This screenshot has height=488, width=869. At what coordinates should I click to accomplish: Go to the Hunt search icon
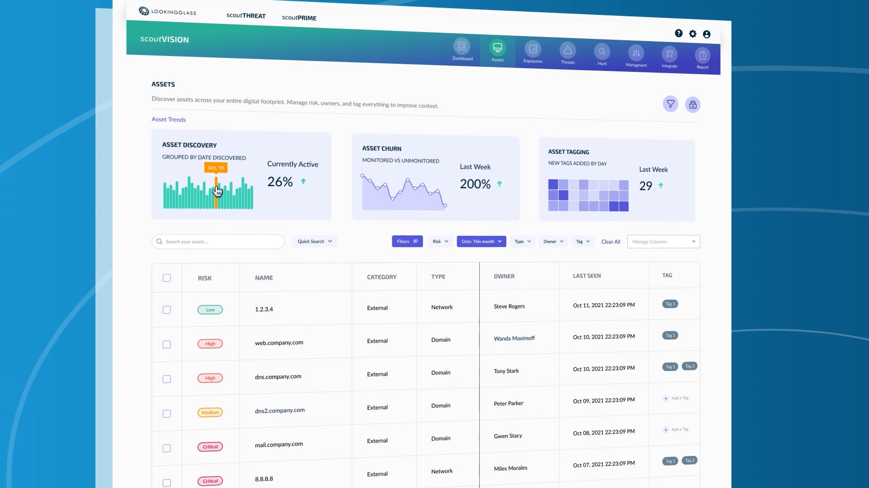[x=602, y=52]
